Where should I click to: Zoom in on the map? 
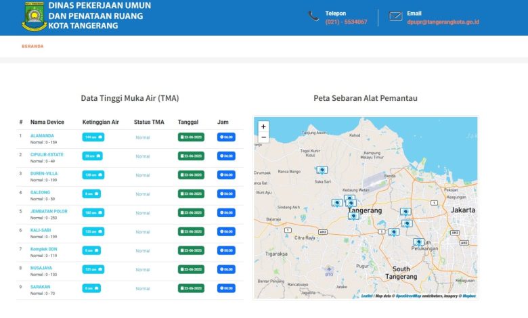[263, 127]
